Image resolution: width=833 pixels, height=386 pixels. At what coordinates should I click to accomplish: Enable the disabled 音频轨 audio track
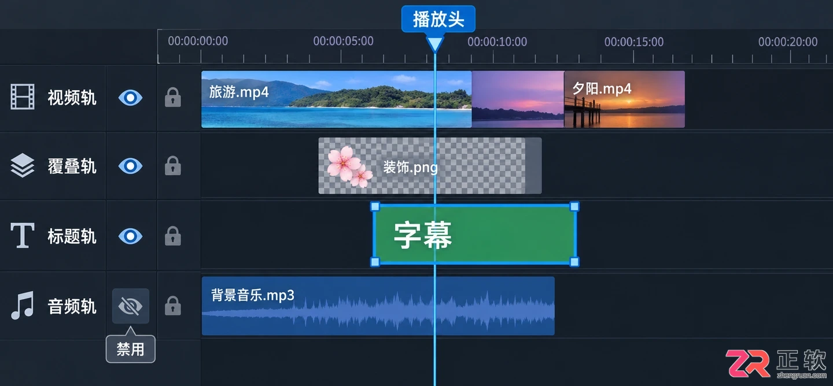pyautogui.click(x=130, y=306)
